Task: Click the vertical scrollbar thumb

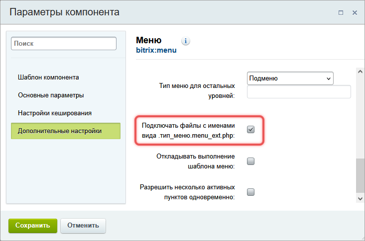Action: coord(361,175)
